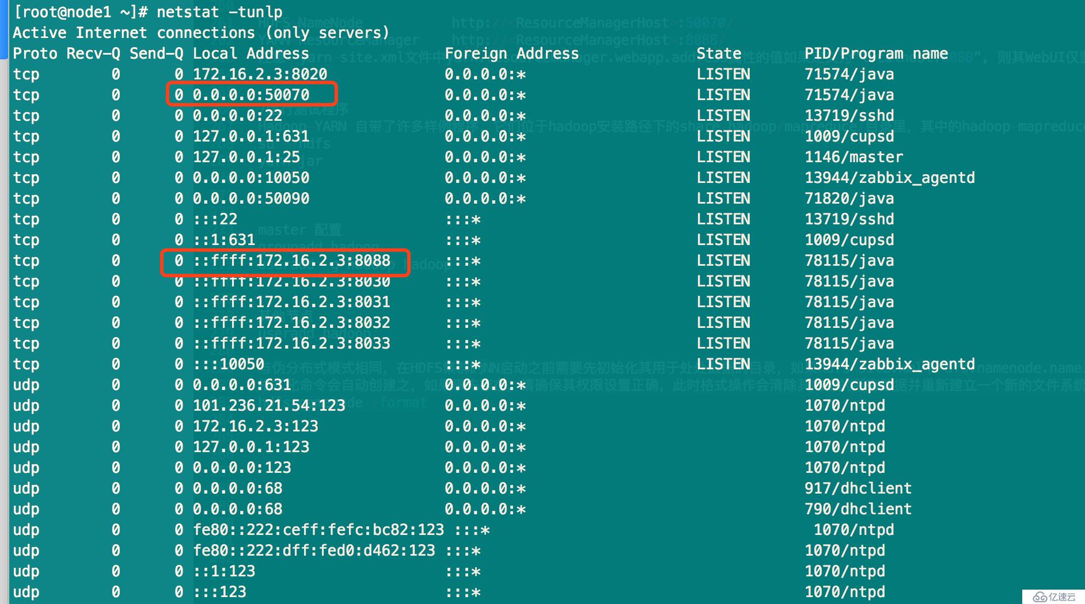
Task: Click '71574/java' in the 172.16.2.3:8020 row
Action: 849,74
